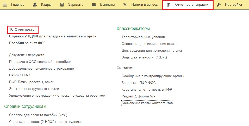249x126 pixels.
Task: Click the percent icon for Налоги и взносы
Action: pyautogui.click(x=125, y=5)
